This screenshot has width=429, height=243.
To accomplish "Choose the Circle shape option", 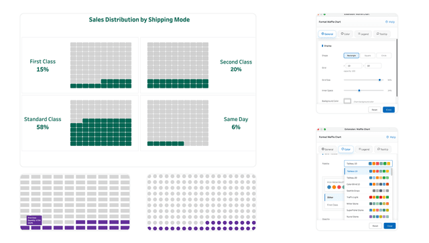I will tap(383, 56).
